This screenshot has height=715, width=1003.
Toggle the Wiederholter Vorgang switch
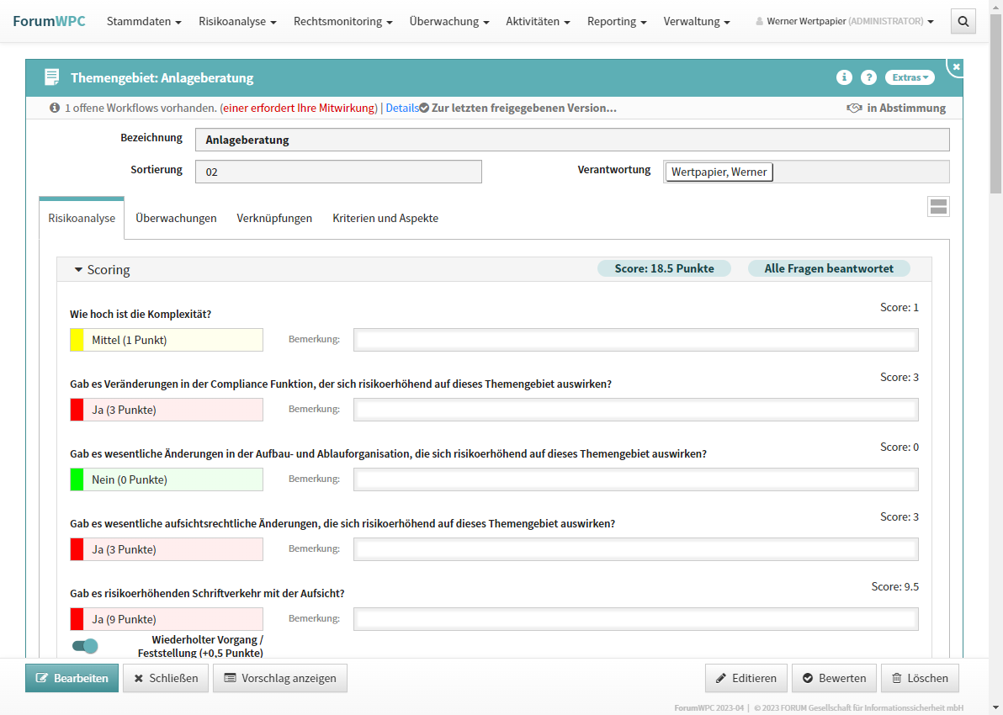pos(85,646)
